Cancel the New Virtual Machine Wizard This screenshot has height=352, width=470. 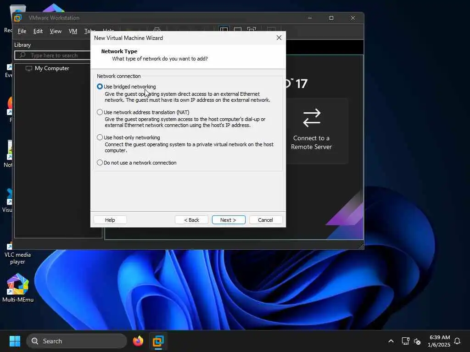(265, 220)
